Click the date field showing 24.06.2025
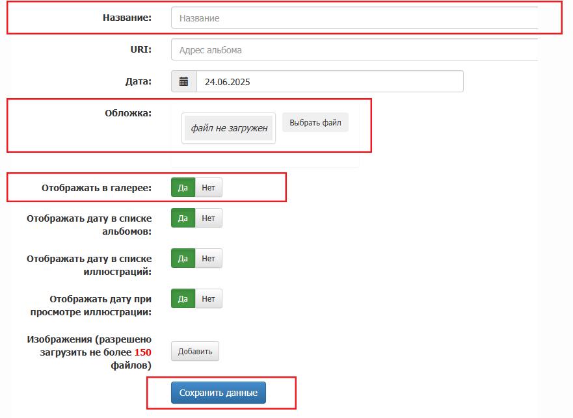The width and height of the screenshot is (573, 418). coord(329,82)
